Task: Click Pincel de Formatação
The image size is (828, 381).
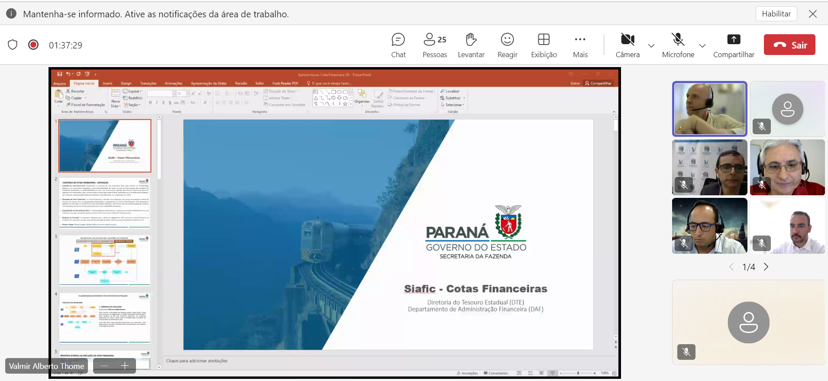Action: pos(85,105)
